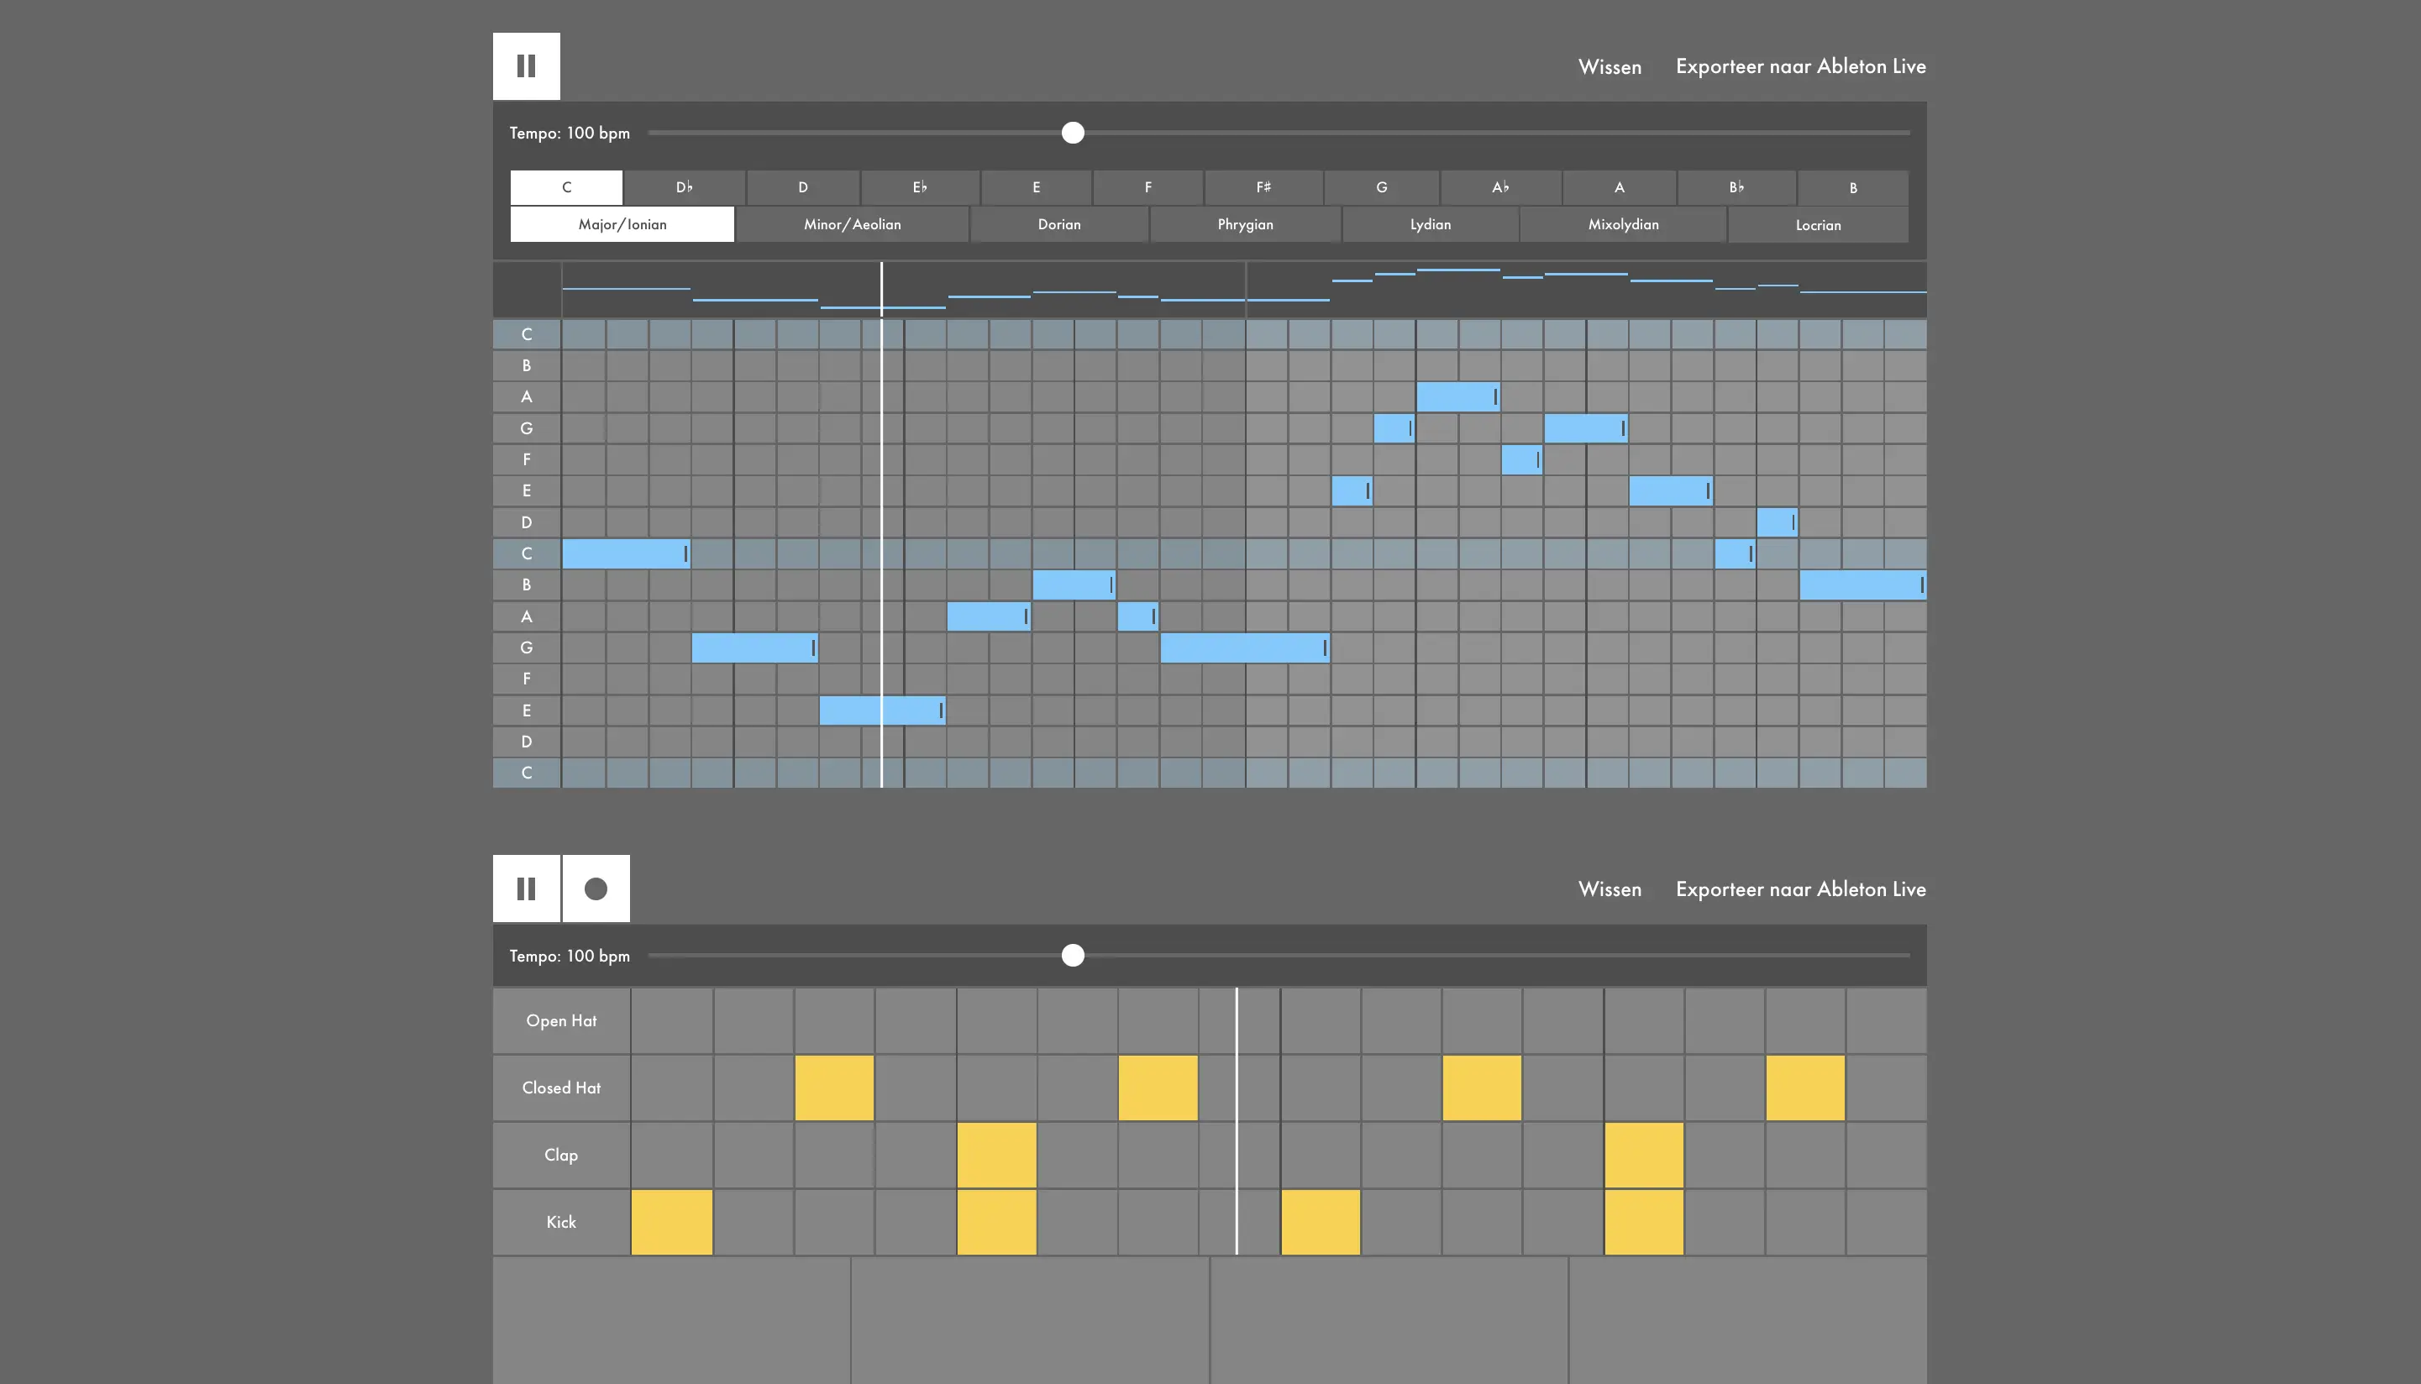Enable the first Open Hat step
The image size is (2421, 1384).
pyautogui.click(x=671, y=1021)
